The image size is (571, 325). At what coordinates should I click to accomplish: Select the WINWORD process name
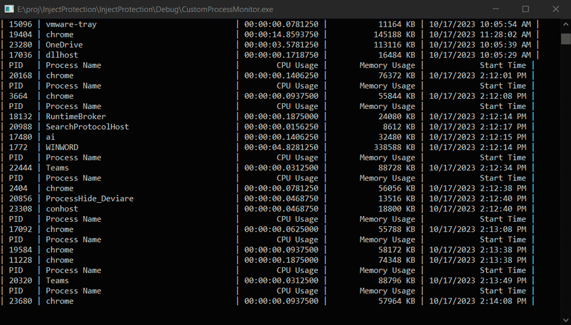[x=62, y=147]
